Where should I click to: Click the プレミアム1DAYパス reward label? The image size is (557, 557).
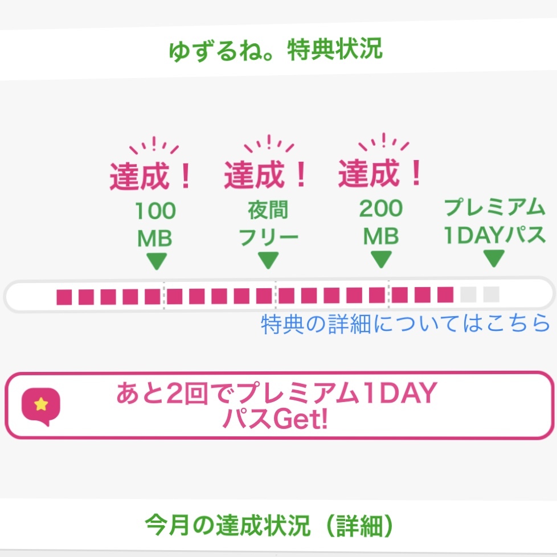[494, 222]
